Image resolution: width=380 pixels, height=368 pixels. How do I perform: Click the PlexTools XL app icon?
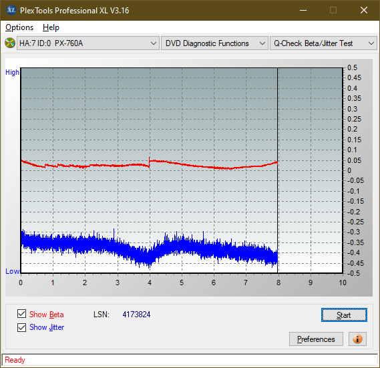coord(11,10)
